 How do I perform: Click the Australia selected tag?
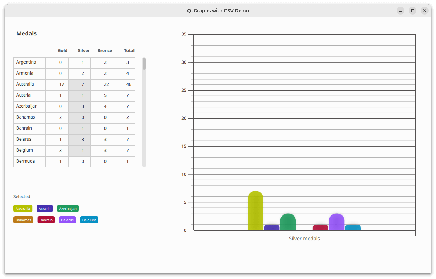(23, 209)
